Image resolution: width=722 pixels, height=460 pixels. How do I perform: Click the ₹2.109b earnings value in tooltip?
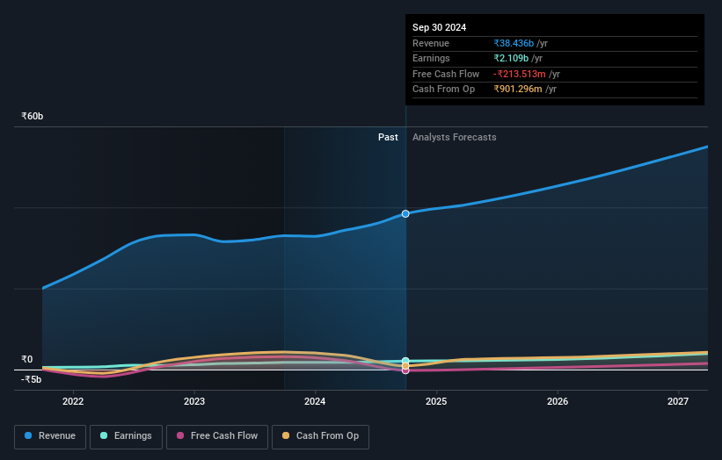(x=511, y=58)
